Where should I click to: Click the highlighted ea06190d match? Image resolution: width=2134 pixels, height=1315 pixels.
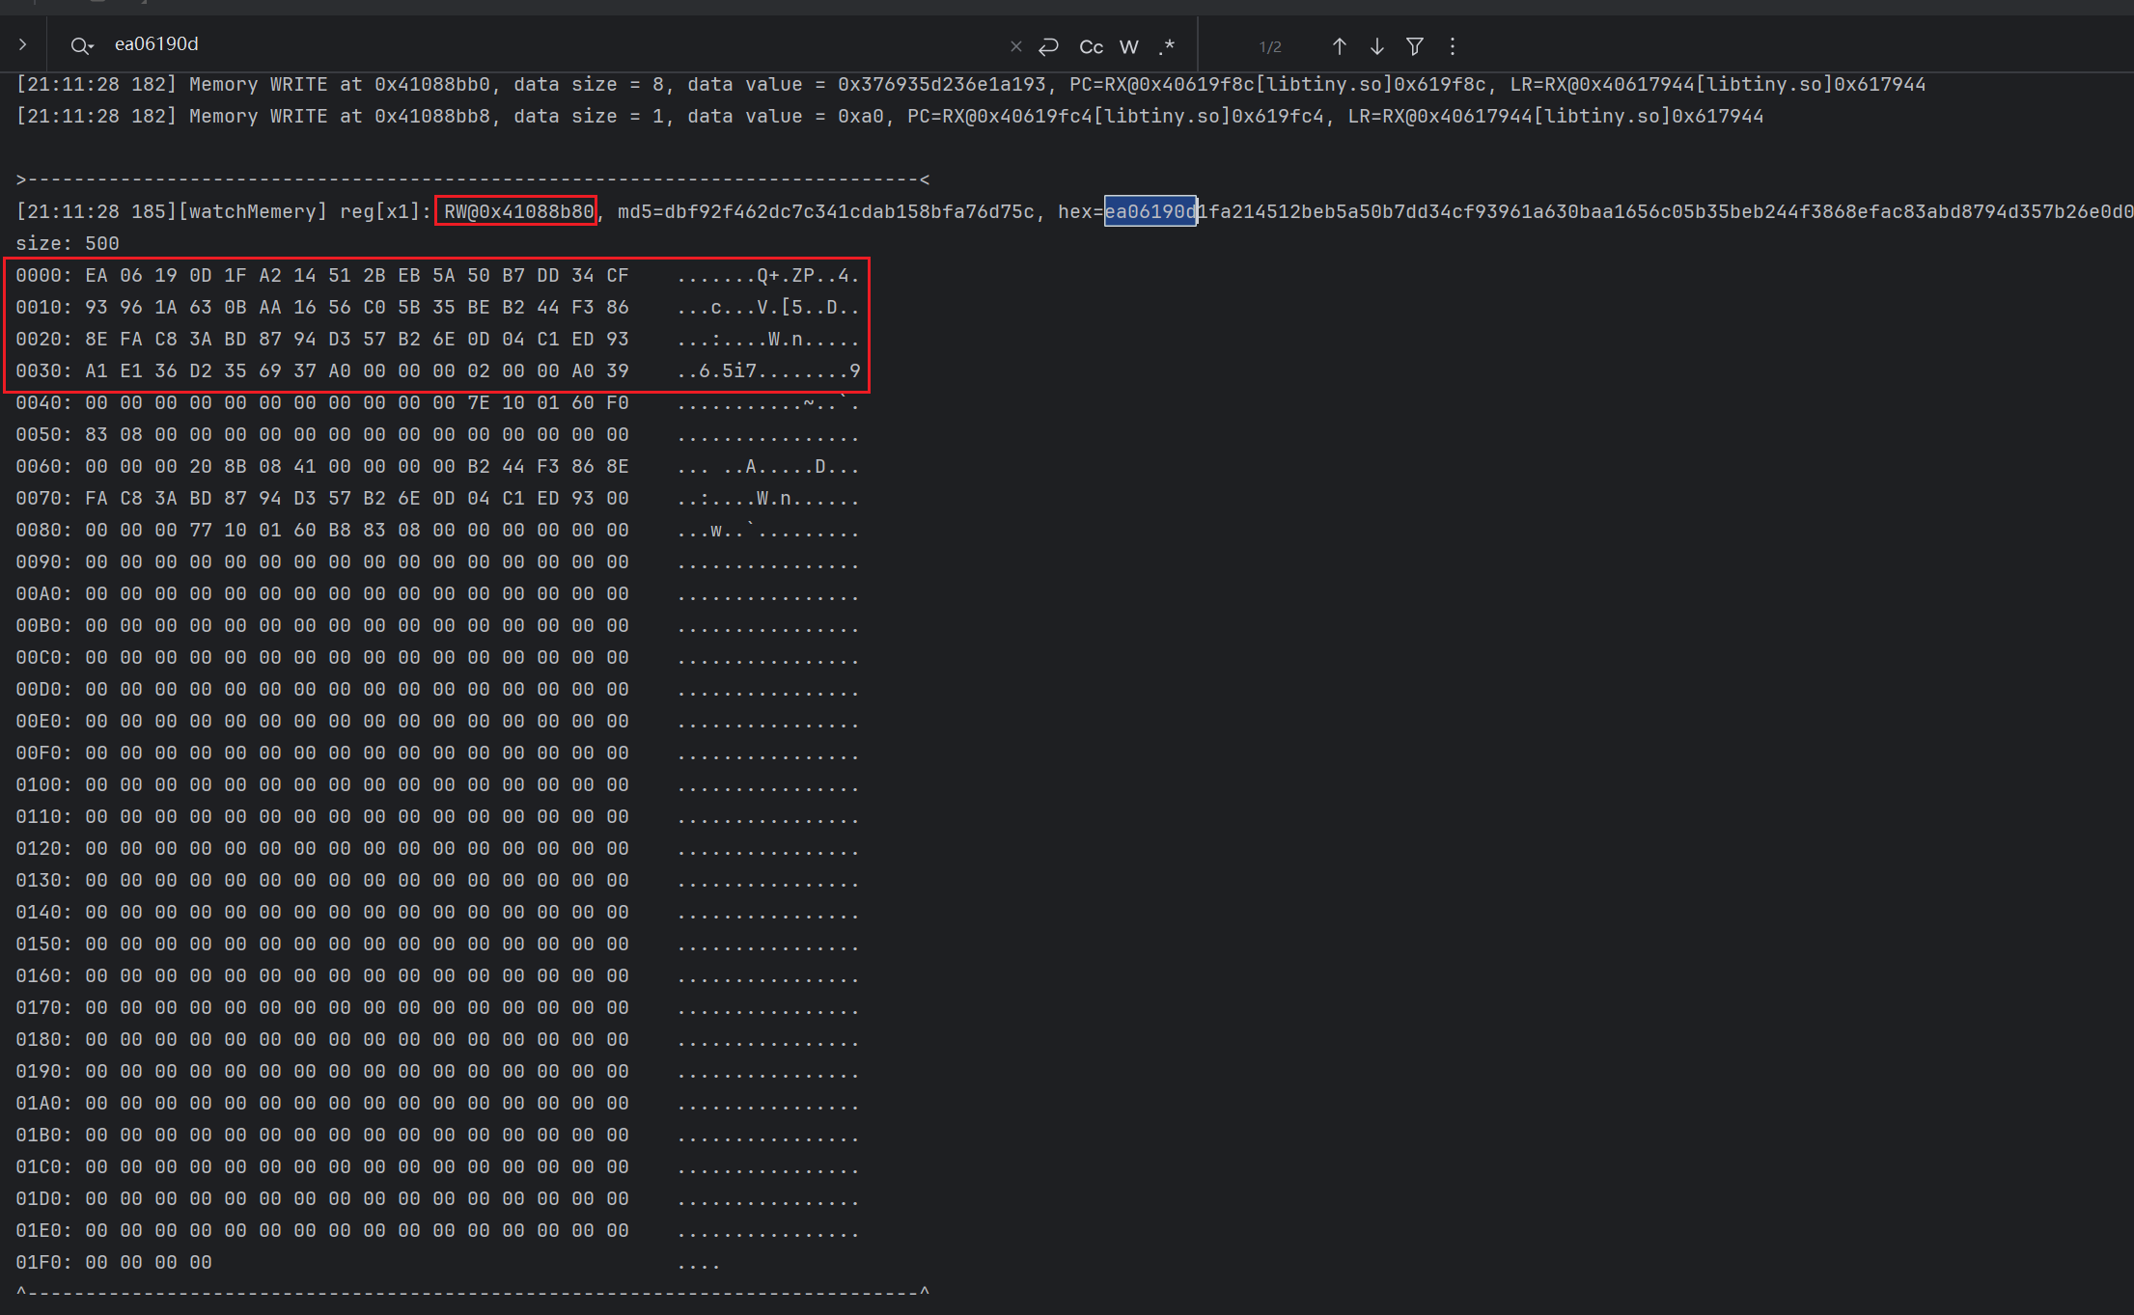point(1150,211)
